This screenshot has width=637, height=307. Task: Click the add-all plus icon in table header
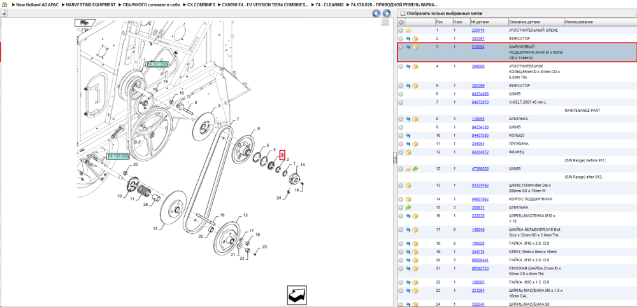pyautogui.click(x=401, y=22)
